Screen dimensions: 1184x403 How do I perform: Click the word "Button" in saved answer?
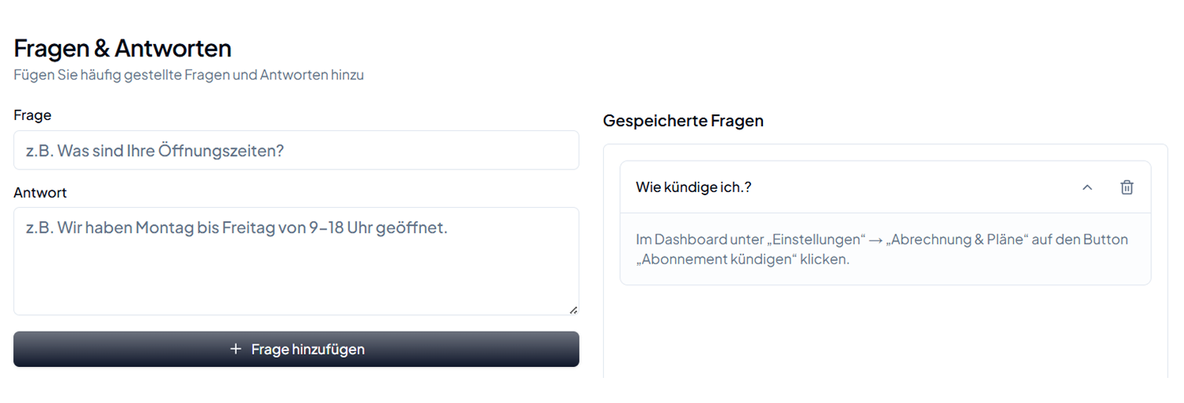(x=1105, y=239)
